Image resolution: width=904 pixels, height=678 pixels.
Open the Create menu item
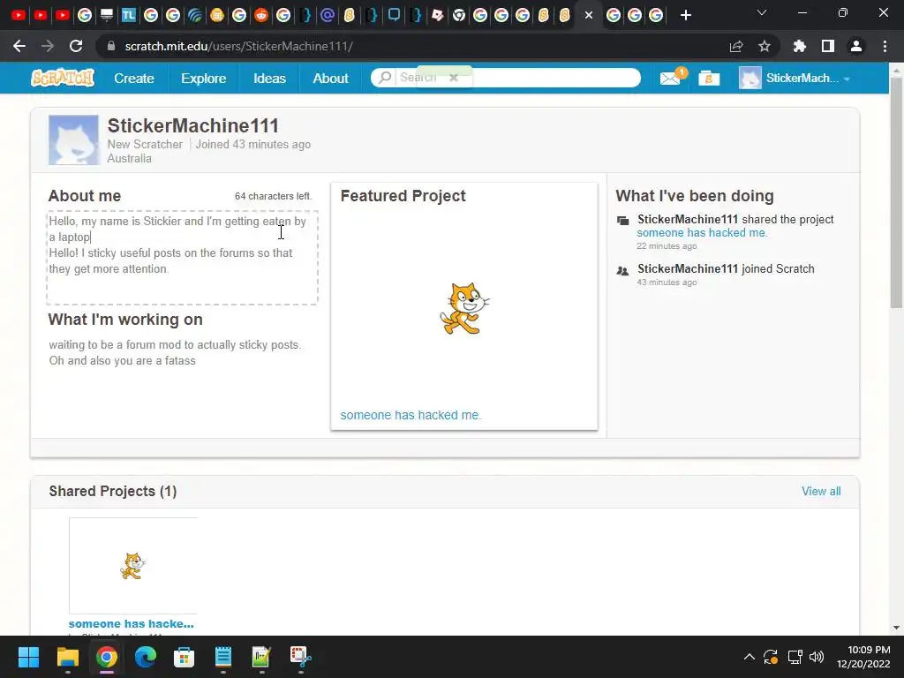pos(134,78)
